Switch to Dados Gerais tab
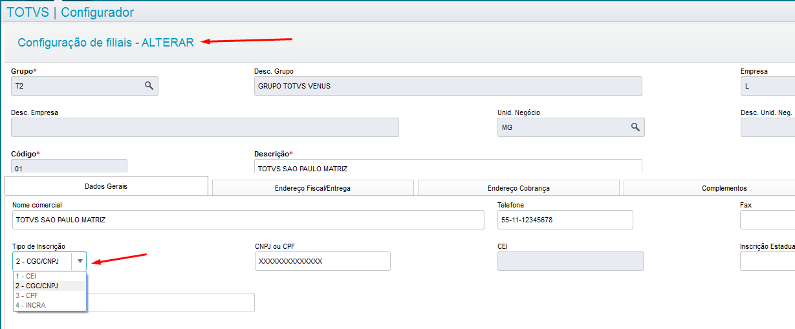The height and width of the screenshot is (329, 795). coord(106,186)
